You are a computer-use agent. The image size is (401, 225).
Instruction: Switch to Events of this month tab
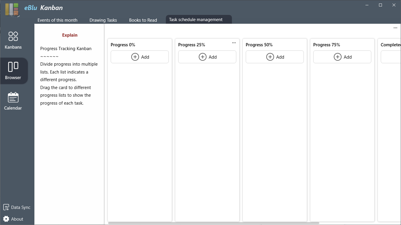point(58,20)
